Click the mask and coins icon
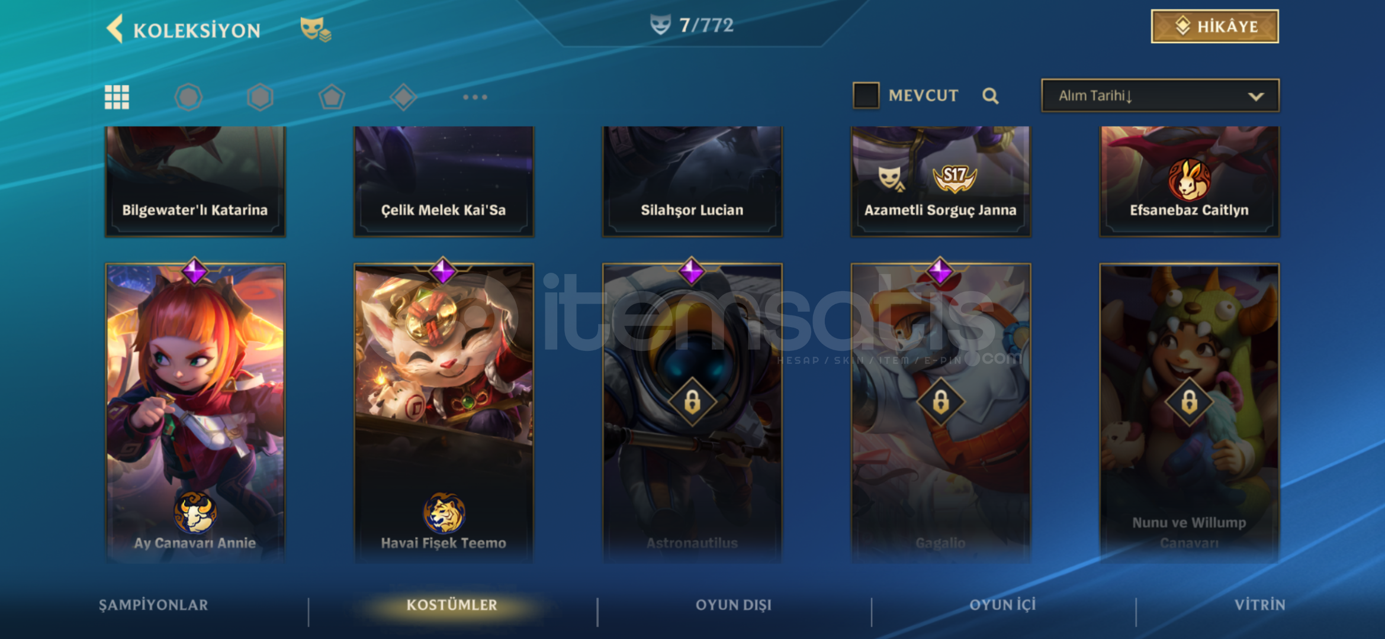 315,29
